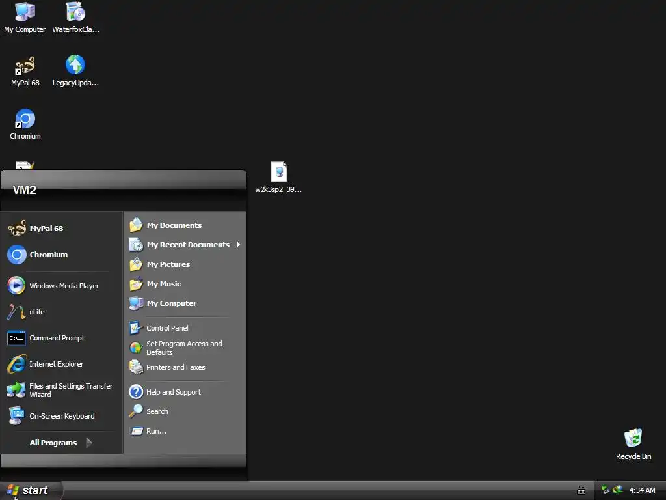Open Search from Start menu
The height and width of the screenshot is (500, 666).
(185, 411)
